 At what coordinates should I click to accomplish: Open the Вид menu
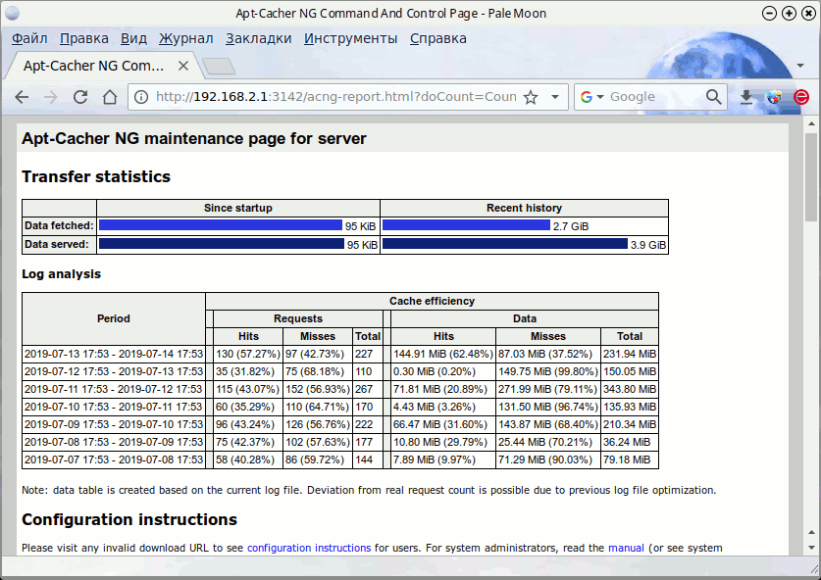pos(133,38)
